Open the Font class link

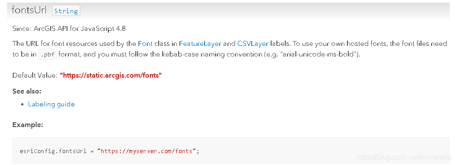[145, 44]
